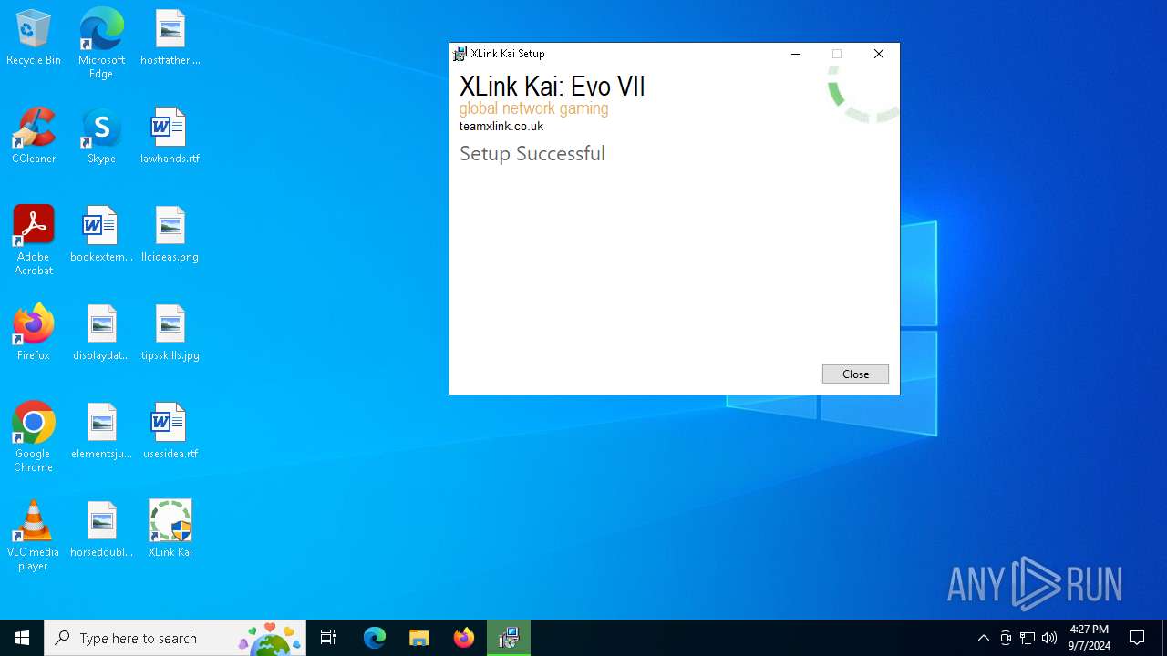
Task: Show hidden system tray icons
Action: 983,638
